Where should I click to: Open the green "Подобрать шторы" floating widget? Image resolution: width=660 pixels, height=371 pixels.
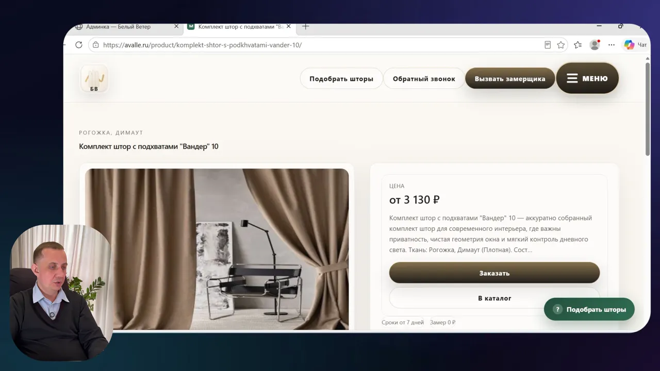click(x=589, y=310)
